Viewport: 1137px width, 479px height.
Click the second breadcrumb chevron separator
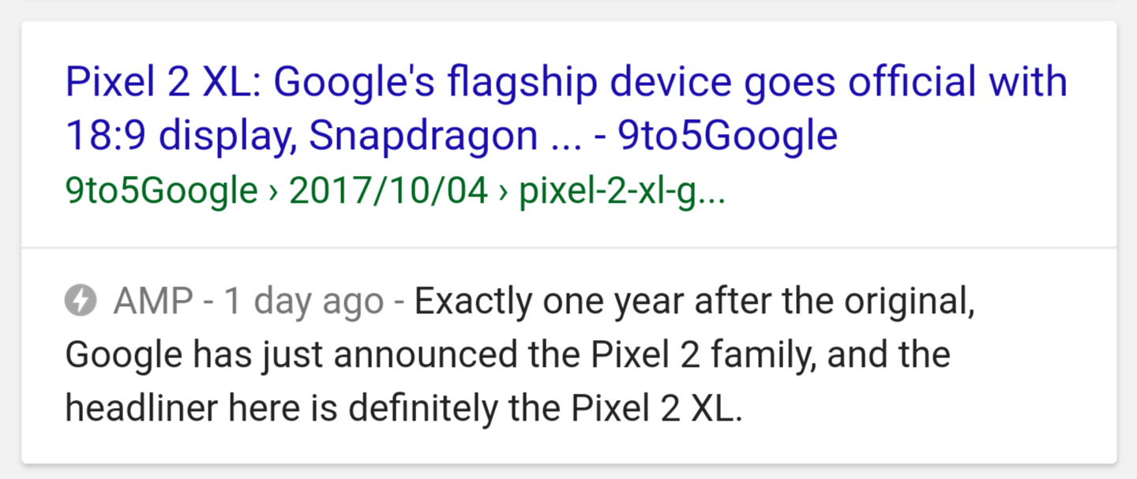point(503,193)
